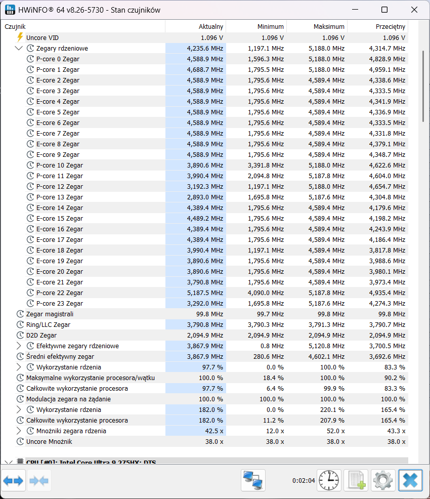
Task: Open sensor settings gear icon
Action: point(383,480)
